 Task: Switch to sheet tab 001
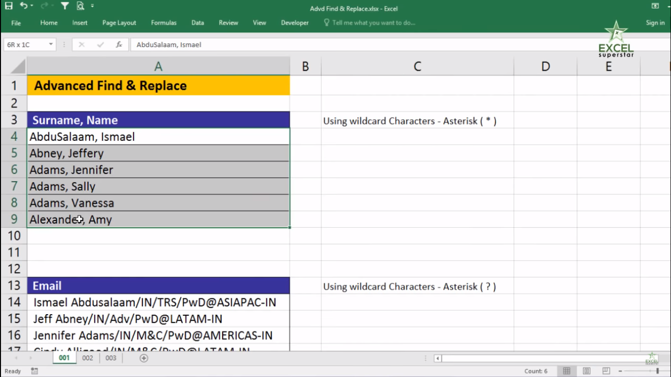point(64,358)
